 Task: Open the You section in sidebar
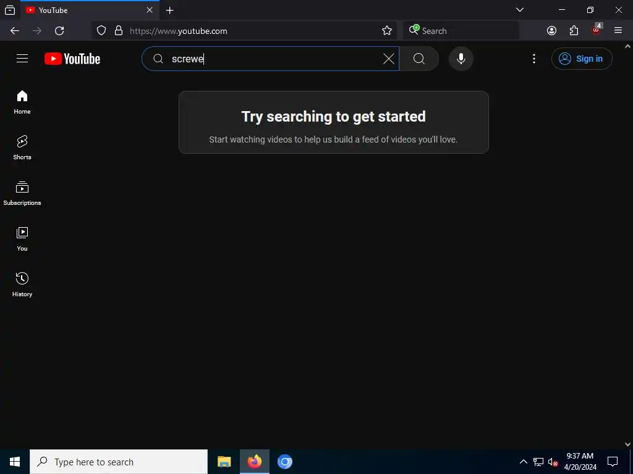click(x=22, y=239)
